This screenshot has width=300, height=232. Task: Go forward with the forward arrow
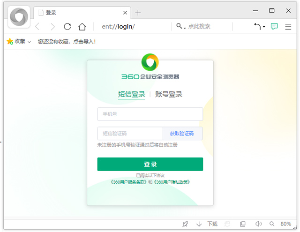[52, 27]
